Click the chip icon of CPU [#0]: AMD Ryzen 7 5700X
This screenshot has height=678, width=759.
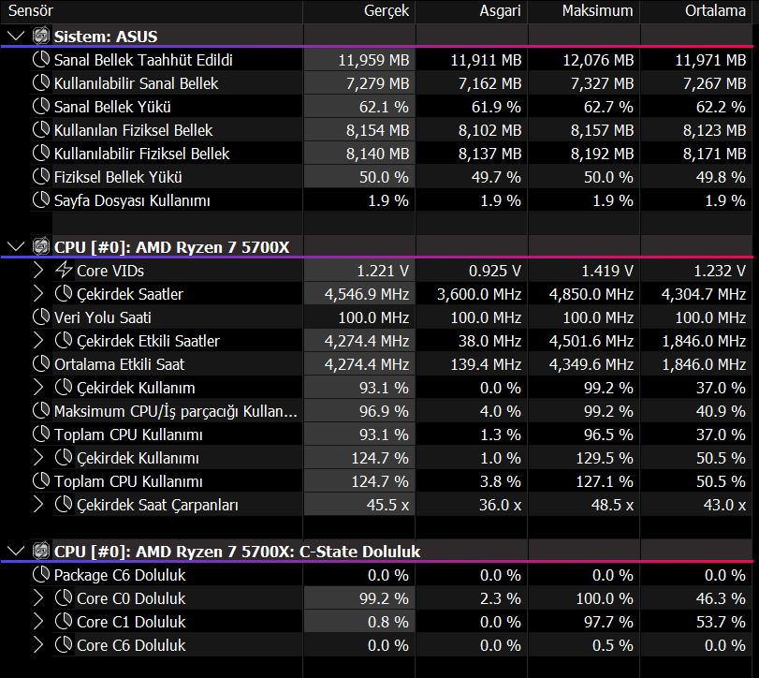[41, 246]
